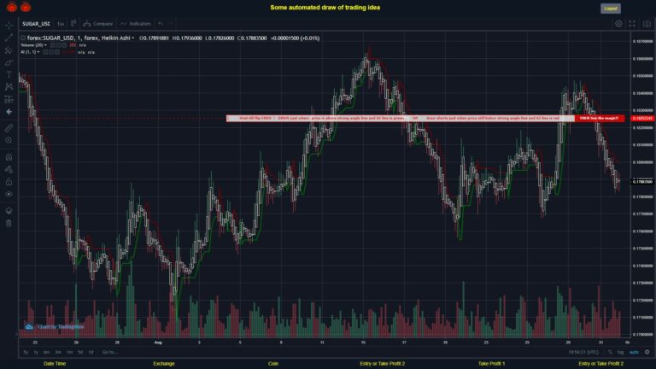Screen dimensions: 656x369
Task: Select the prediction and measurement tool
Action: [x=9, y=99]
